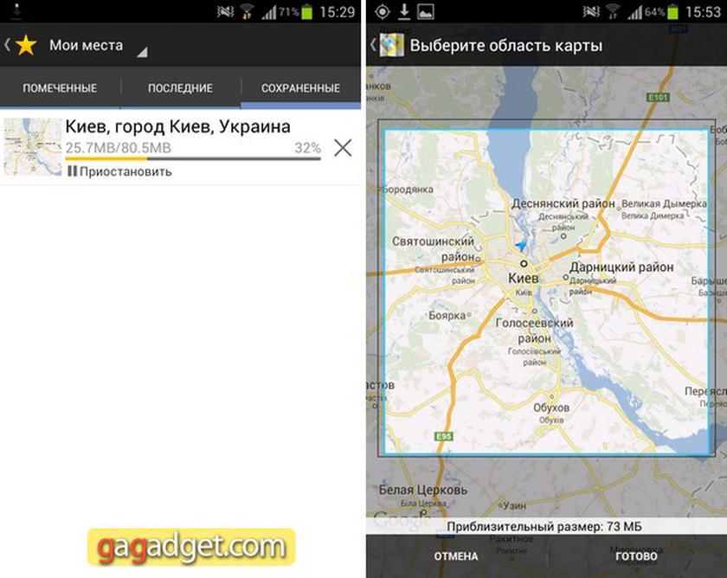
Task: Open the Мои места dropdown
Action: pyautogui.click(x=95, y=46)
